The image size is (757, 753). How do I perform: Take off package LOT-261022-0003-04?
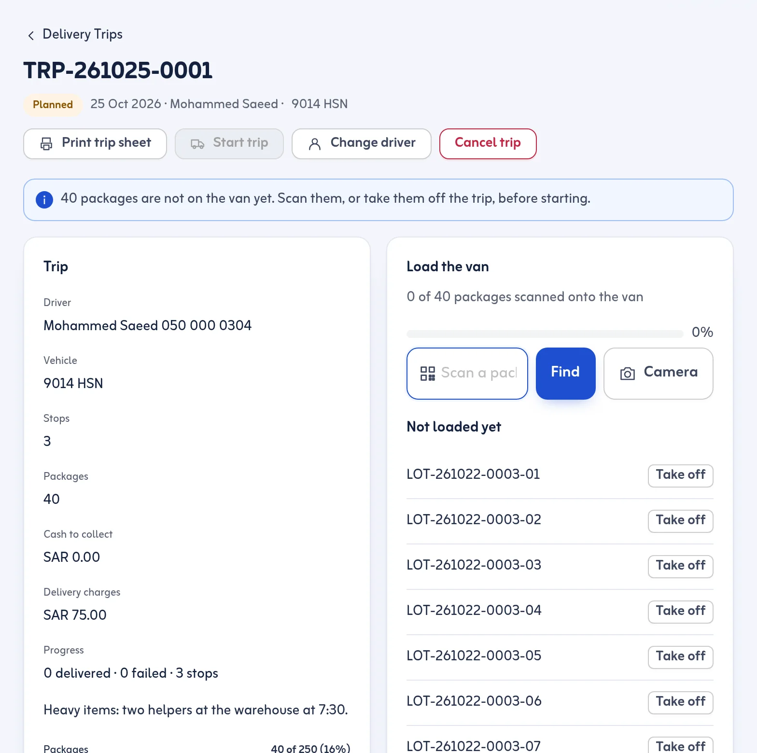(680, 612)
